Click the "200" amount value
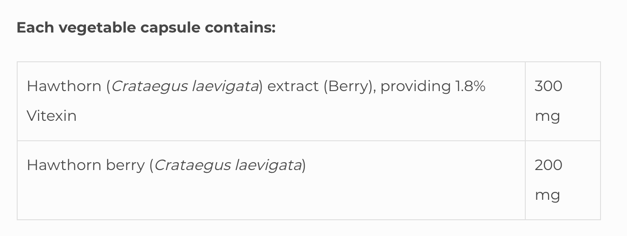This screenshot has width=627, height=236. pyautogui.click(x=548, y=165)
